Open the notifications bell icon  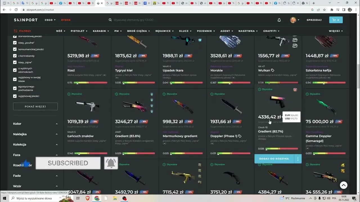point(279,20)
